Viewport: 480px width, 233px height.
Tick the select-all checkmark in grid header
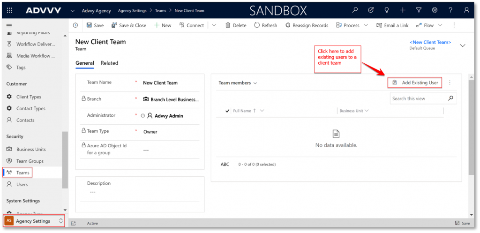[227, 111]
